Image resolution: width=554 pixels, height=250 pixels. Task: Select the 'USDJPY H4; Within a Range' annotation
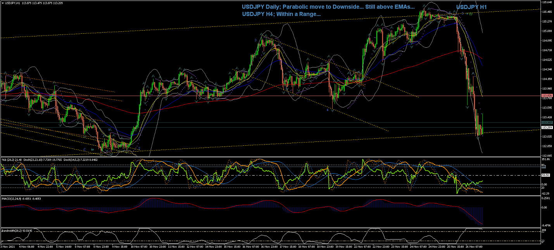click(281, 14)
